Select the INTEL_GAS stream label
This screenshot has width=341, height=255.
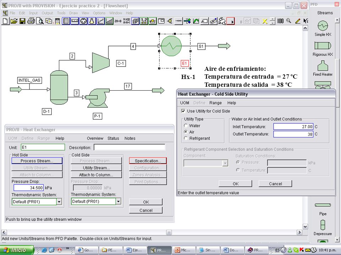click(29, 80)
